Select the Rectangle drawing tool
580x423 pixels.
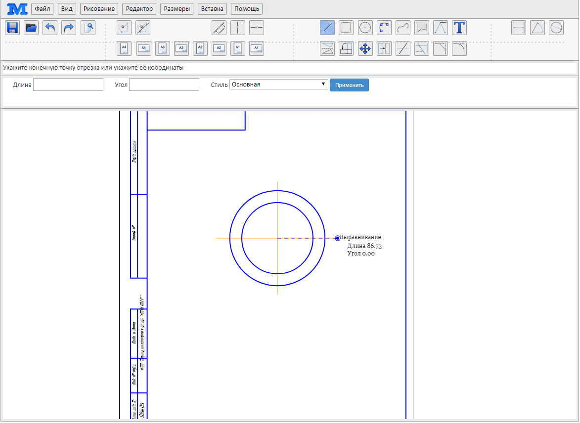tap(346, 28)
